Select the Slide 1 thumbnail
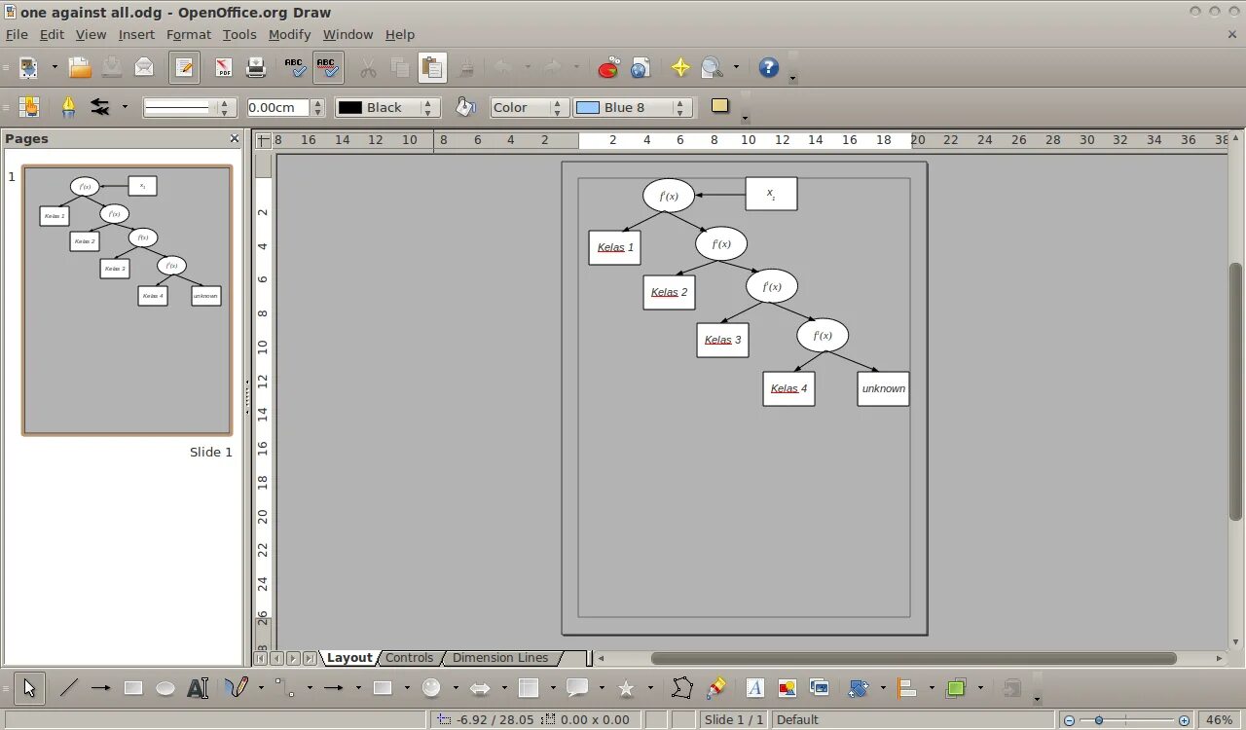 [x=128, y=300]
